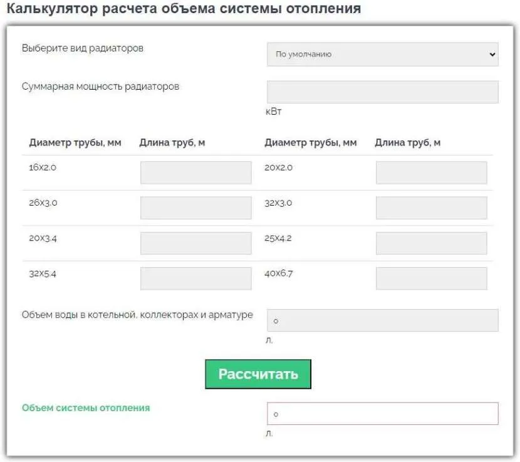Activate the 40x6.7 pipe length input
The width and height of the screenshot is (520, 462).
coord(431,278)
